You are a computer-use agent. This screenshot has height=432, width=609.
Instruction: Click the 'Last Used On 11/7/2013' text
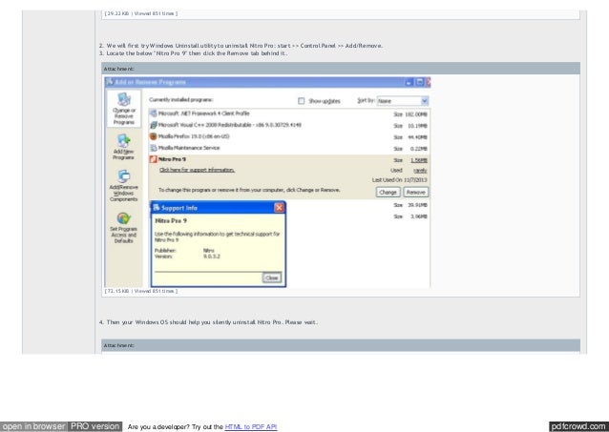pos(399,180)
